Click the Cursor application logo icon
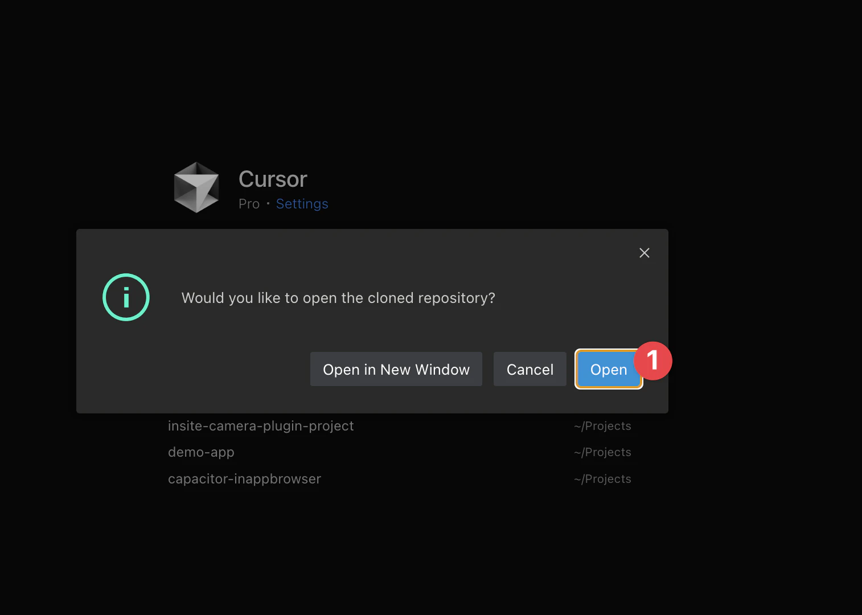862x615 pixels. coord(196,187)
